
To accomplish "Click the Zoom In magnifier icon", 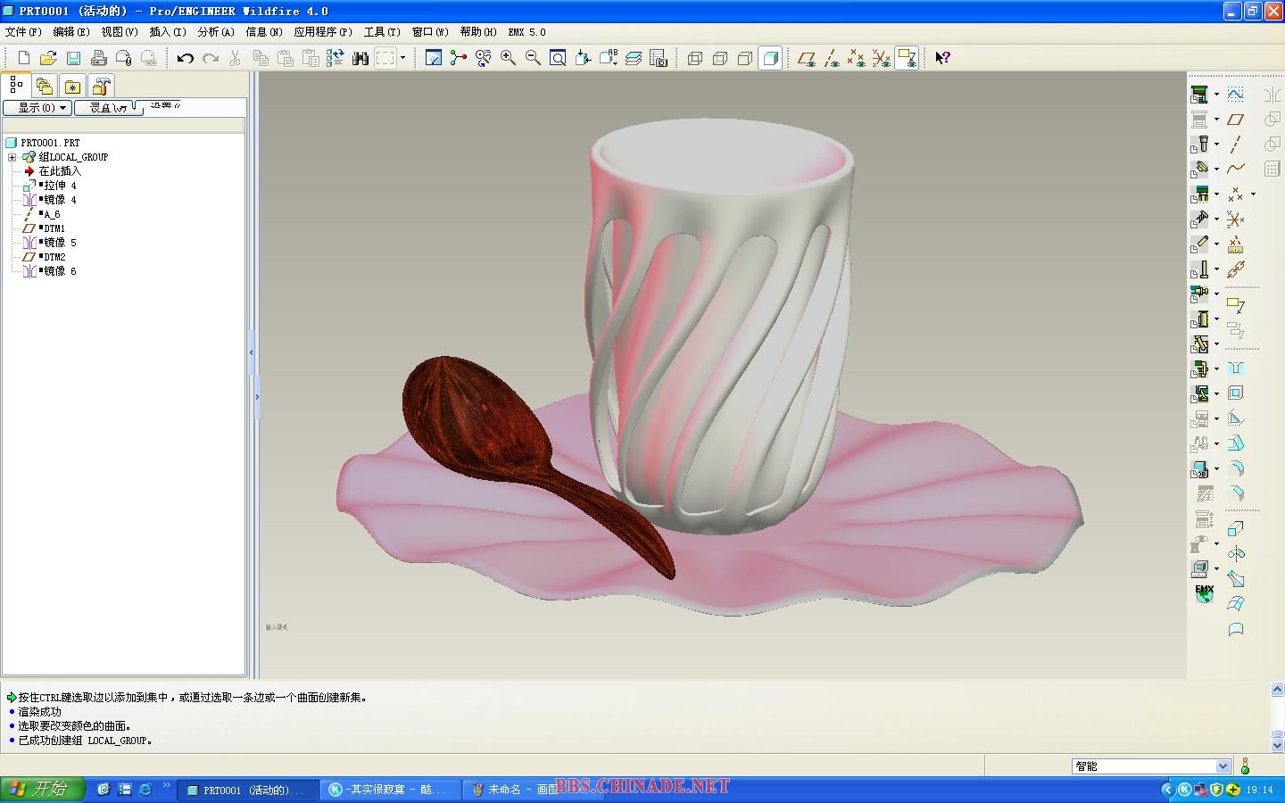I will tap(508, 58).
